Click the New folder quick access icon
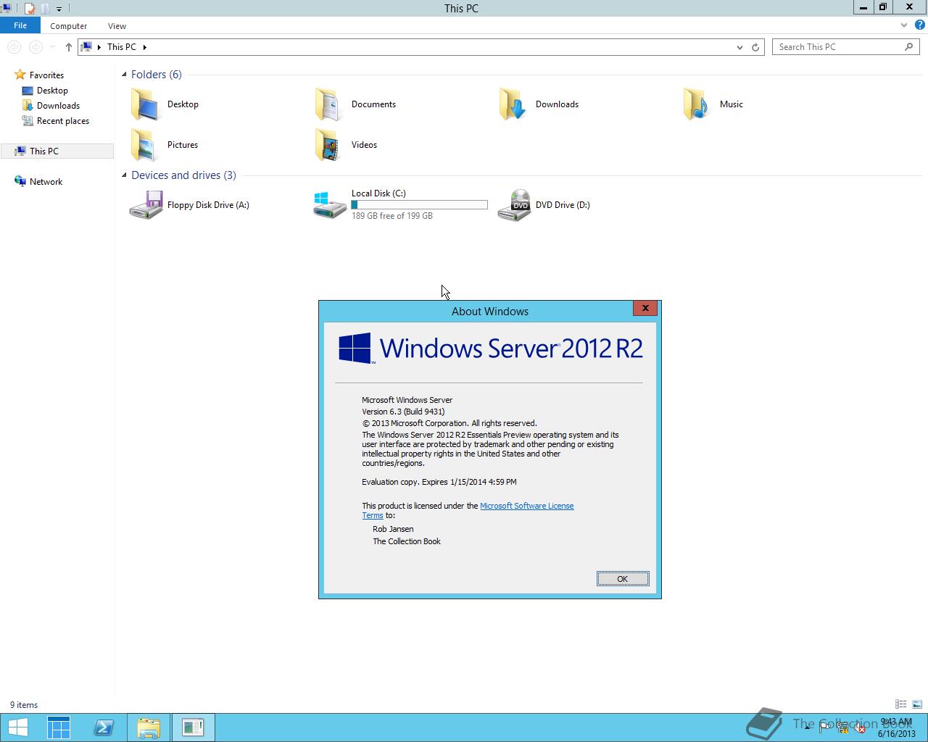 pos(45,9)
